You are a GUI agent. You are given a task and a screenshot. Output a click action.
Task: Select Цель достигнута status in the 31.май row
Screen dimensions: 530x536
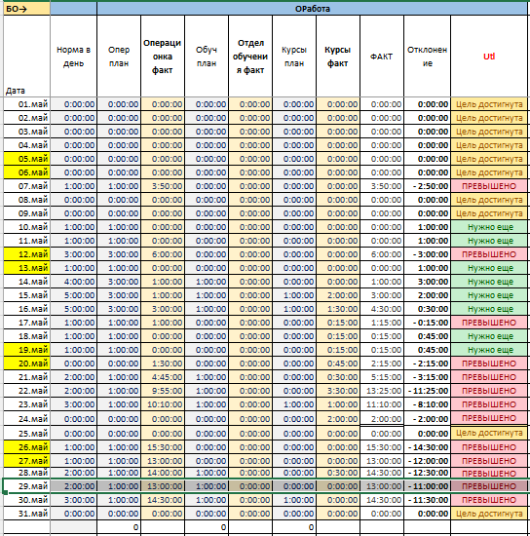tap(489, 514)
